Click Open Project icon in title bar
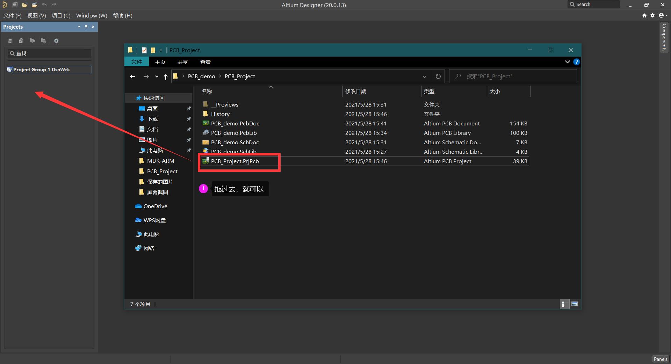This screenshot has height=364, width=671. [x=34, y=5]
